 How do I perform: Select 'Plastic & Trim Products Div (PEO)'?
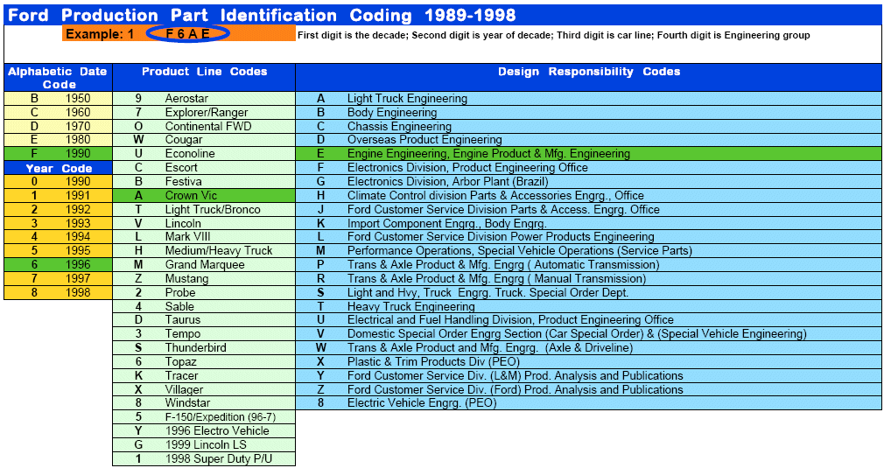589,362
